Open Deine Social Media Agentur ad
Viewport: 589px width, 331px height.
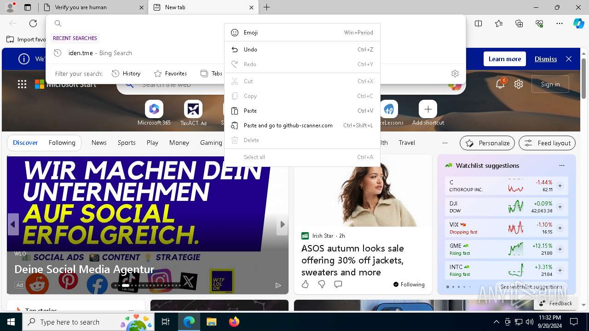coord(84,269)
